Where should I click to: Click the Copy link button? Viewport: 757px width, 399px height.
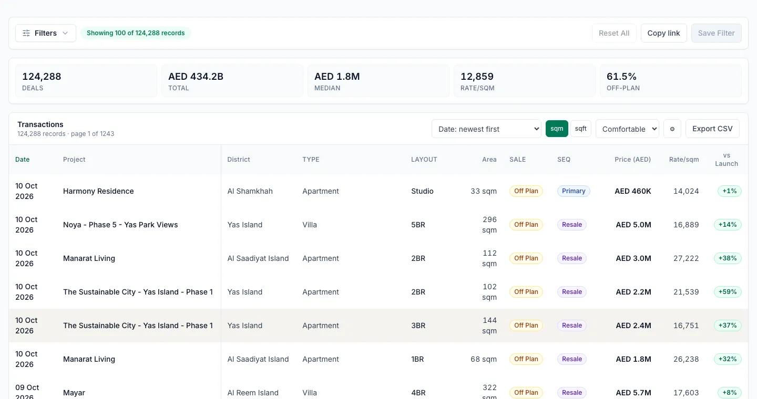pos(663,33)
